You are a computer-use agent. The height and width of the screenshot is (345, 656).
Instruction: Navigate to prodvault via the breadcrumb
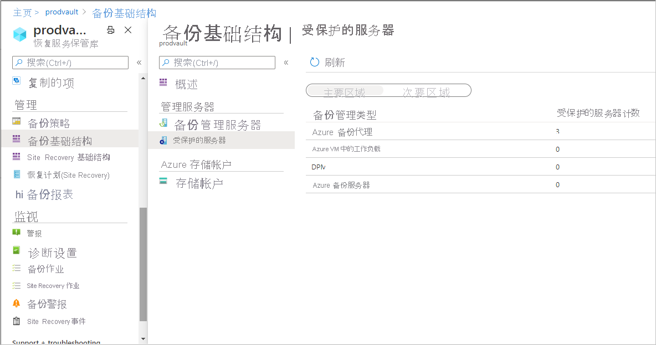tap(61, 12)
